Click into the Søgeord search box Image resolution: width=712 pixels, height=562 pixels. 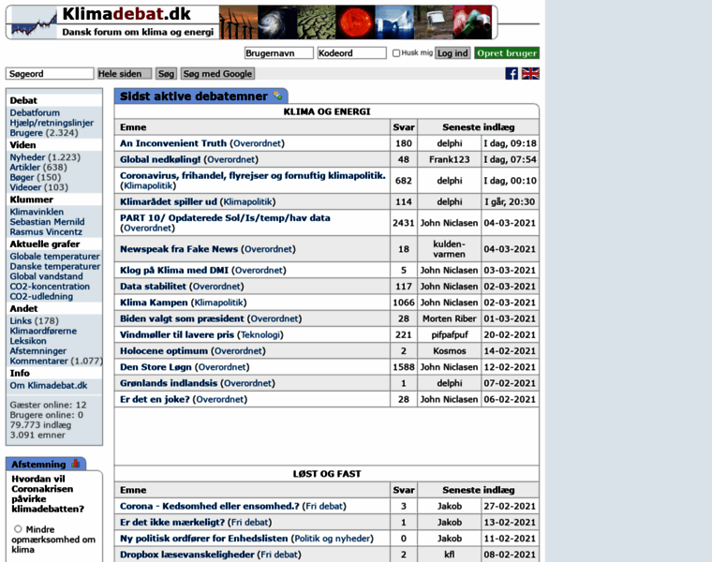click(x=50, y=74)
